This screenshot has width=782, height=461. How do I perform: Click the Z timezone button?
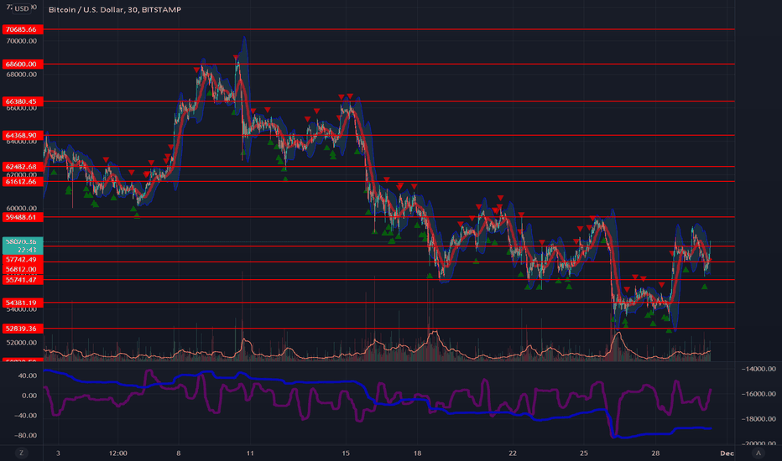21,453
